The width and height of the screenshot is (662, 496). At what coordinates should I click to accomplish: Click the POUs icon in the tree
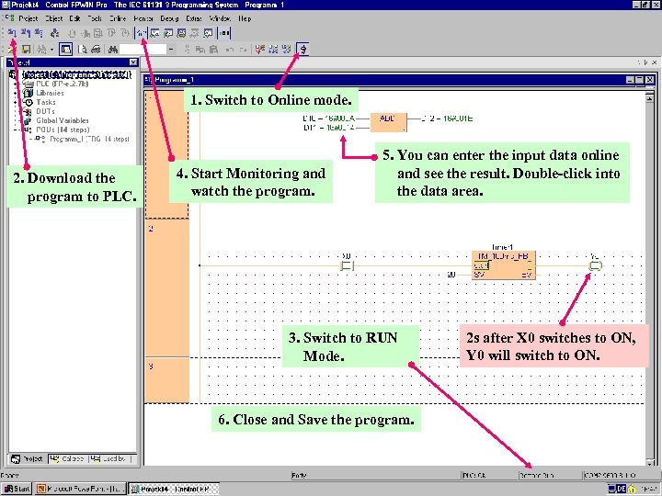tap(28, 130)
